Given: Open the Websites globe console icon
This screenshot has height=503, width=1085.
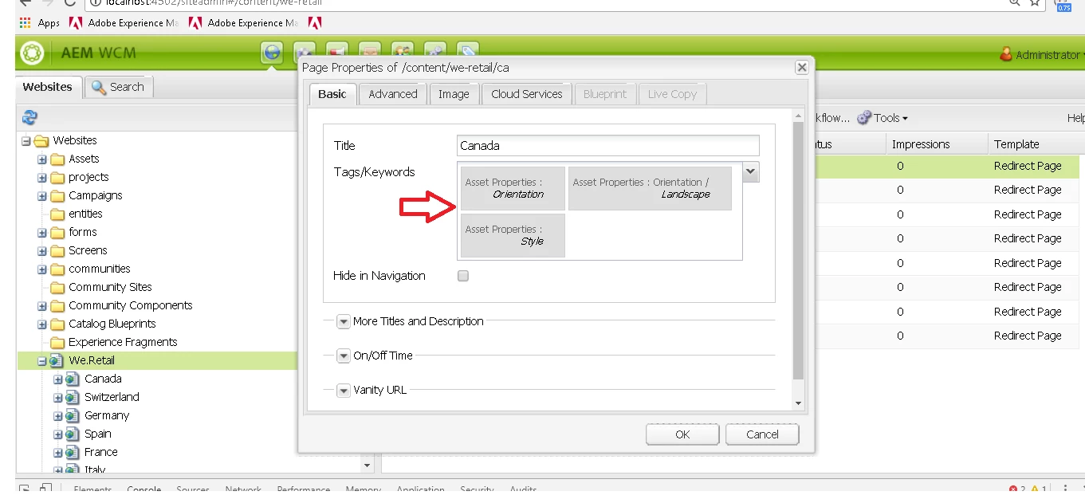Looking at the screenshot, I should point(273,53).
